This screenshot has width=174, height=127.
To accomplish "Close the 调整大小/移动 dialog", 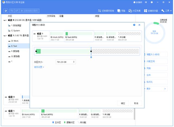I will click(139, 25).
